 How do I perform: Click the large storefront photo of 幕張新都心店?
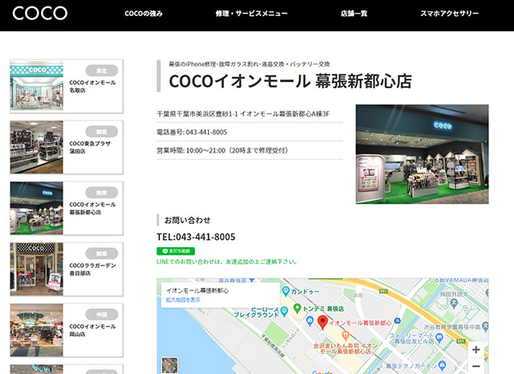(x=422, y=154)
